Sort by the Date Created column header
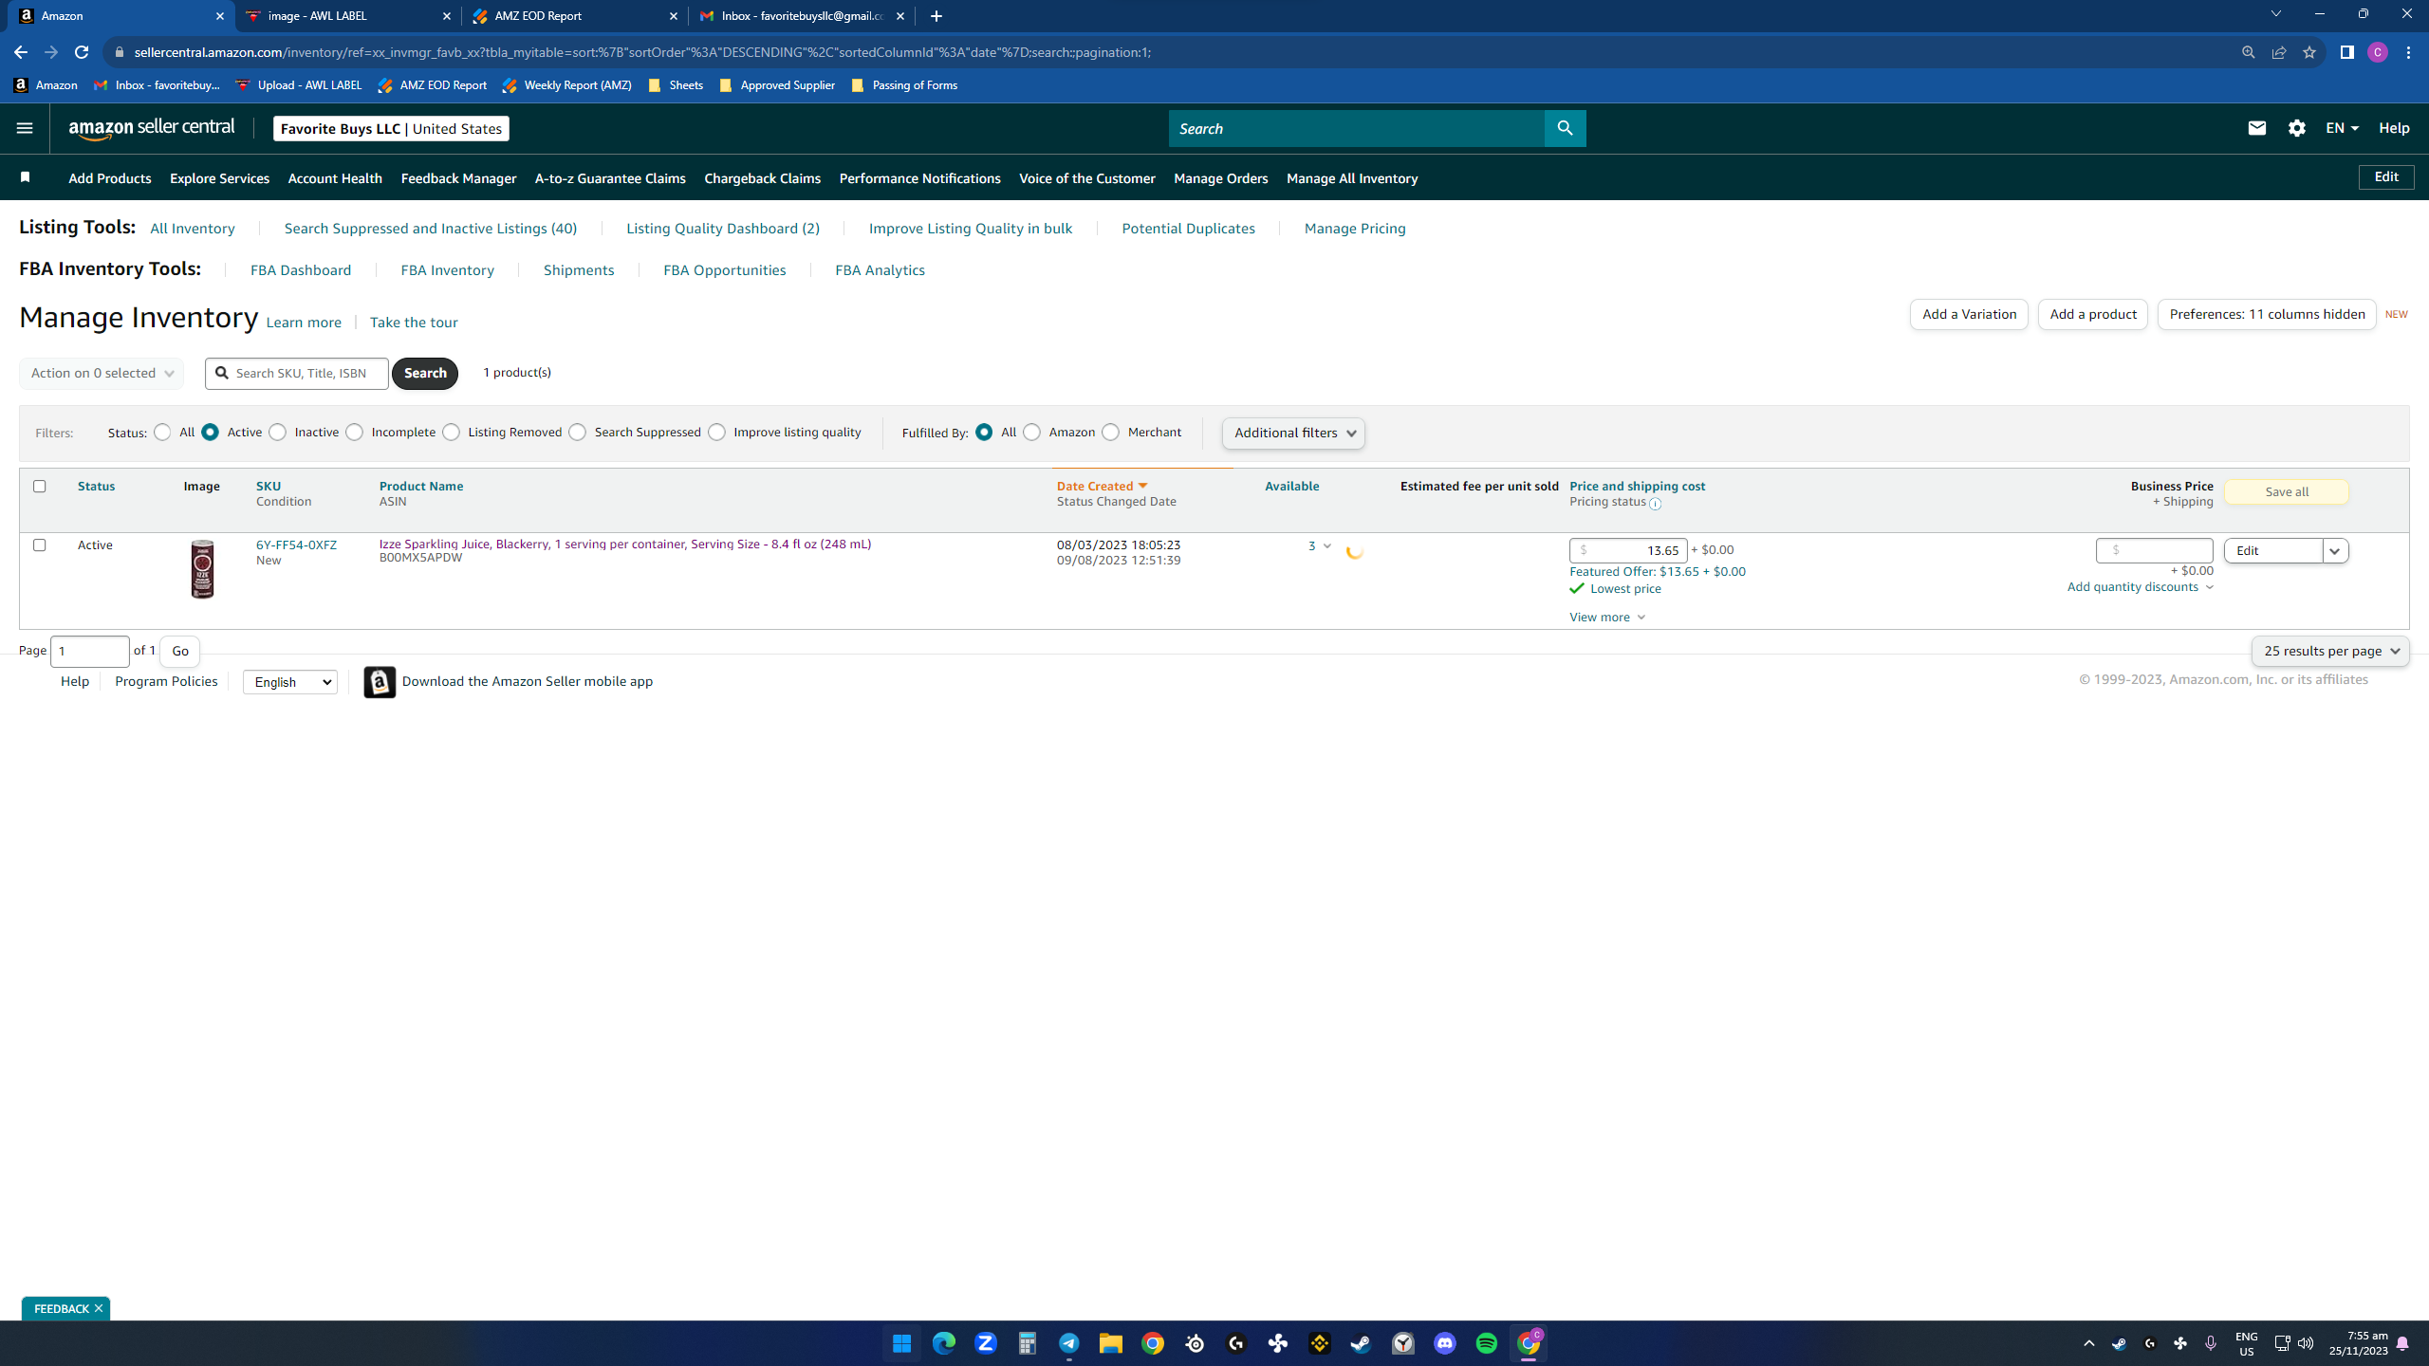The image size is (2429, 1366). 1103,486
